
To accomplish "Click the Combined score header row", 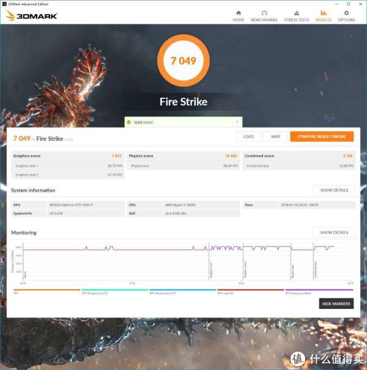I will (299, 156).
